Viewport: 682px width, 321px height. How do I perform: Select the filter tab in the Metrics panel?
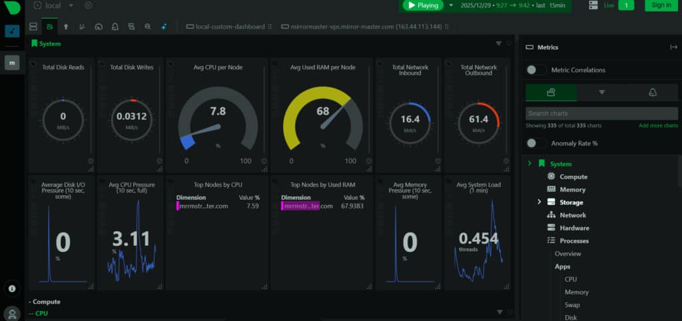(601, 93)
